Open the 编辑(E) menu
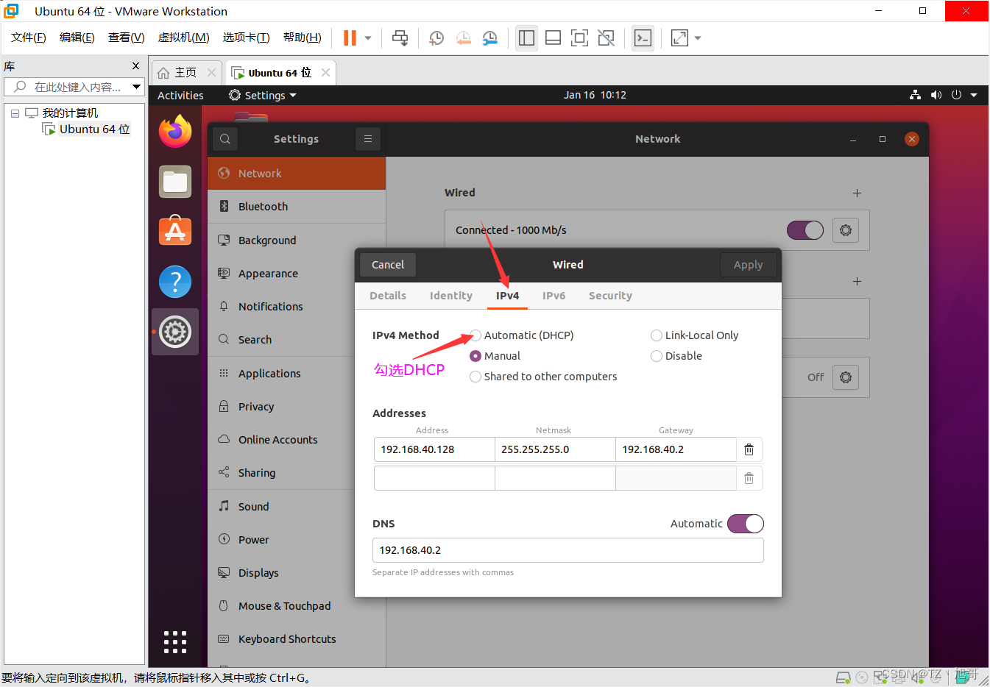The width and height of the screenshot is (990, 687). [77, 38]
